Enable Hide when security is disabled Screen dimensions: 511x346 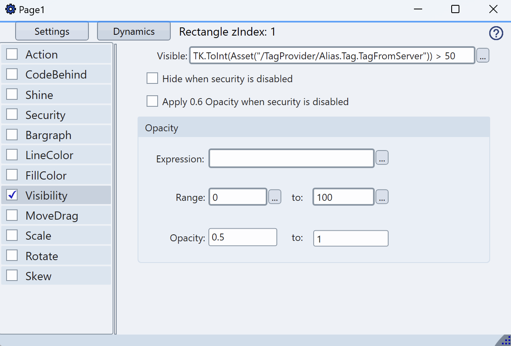[x=152, y=79]
